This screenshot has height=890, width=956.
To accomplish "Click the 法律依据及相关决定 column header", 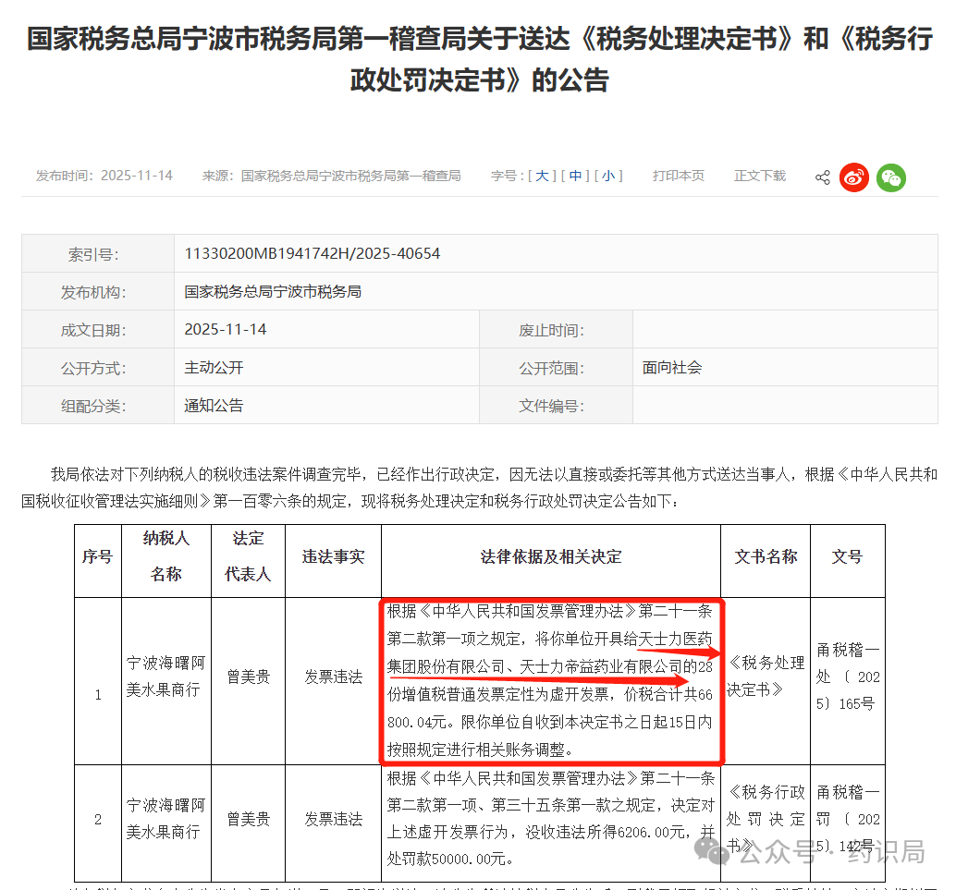I will (550, 556).
